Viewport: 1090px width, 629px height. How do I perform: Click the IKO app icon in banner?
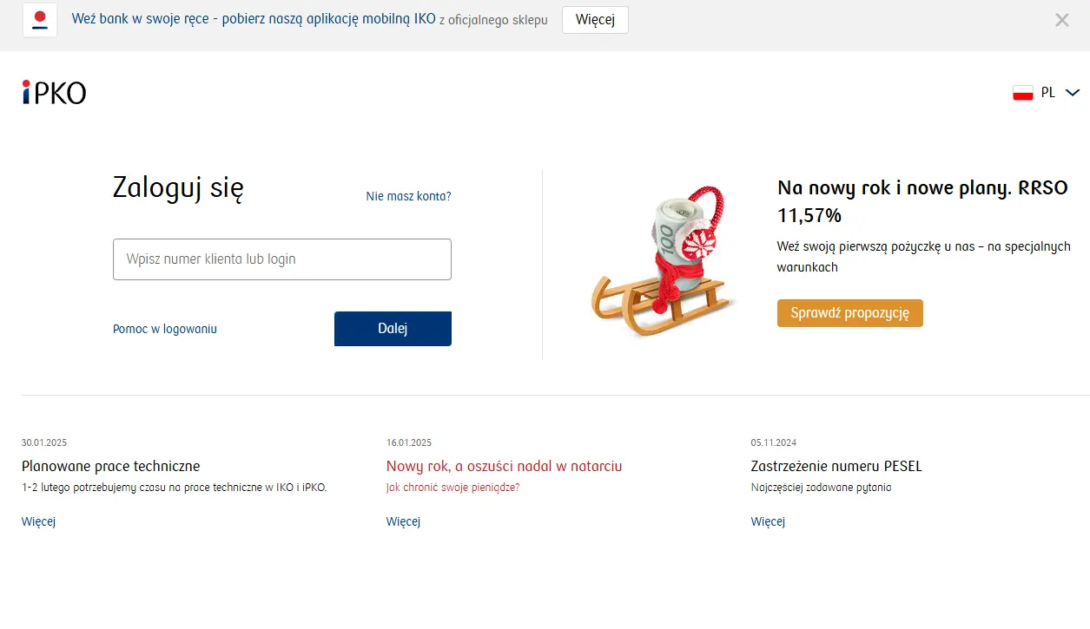point(40,20)
